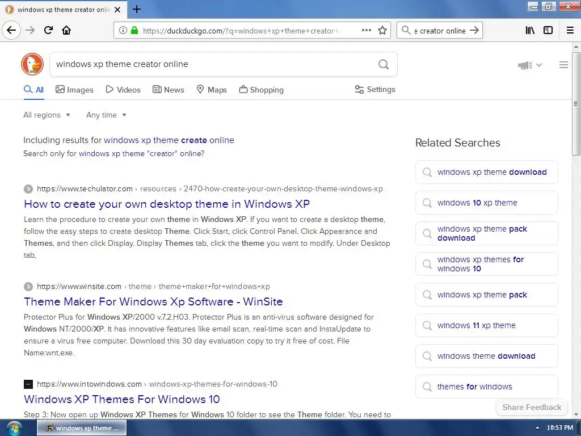Image resolution: width=581 pixels, height=436 pixels.
Task: Click the green padlock security icon
Action: 134,31
